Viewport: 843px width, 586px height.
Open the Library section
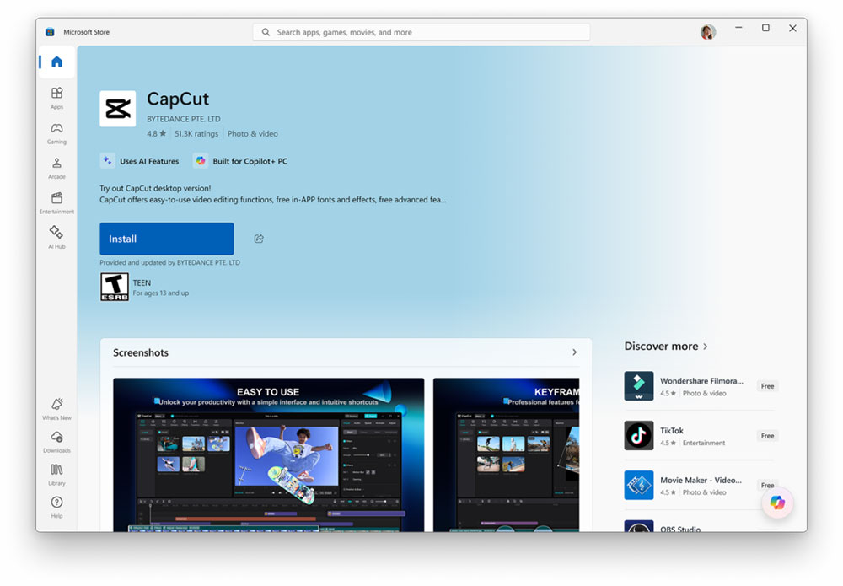point(56,475)
